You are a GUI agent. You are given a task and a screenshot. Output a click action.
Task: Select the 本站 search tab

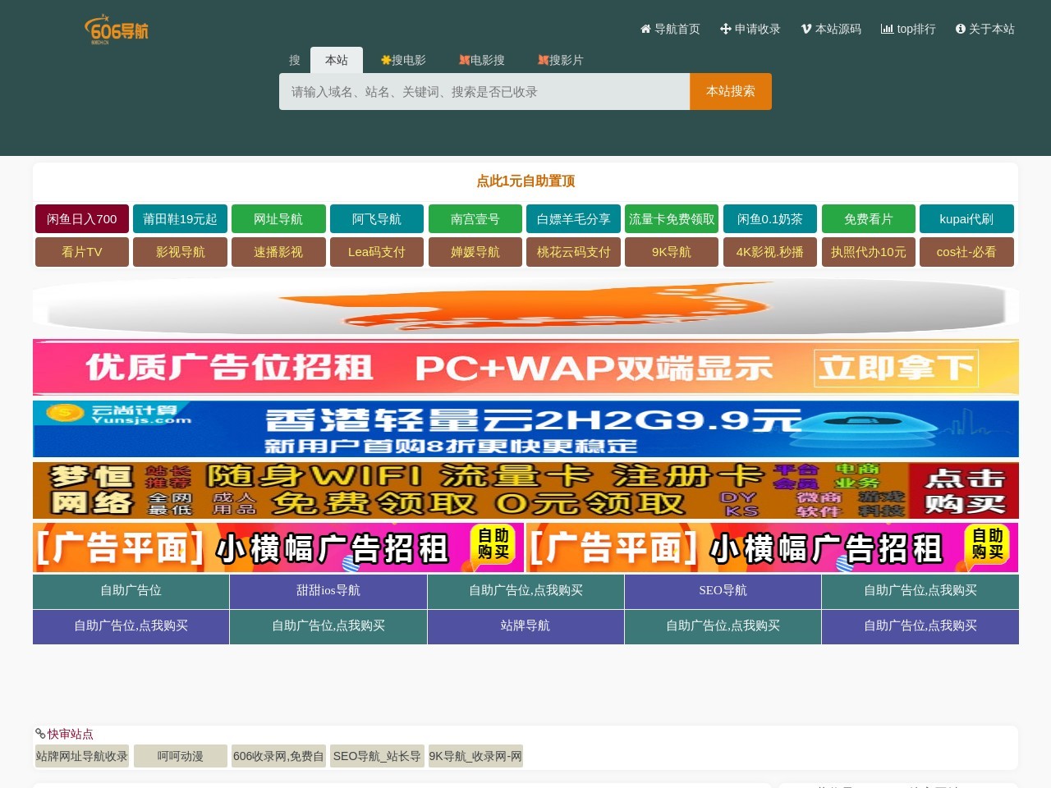point(336,60)
